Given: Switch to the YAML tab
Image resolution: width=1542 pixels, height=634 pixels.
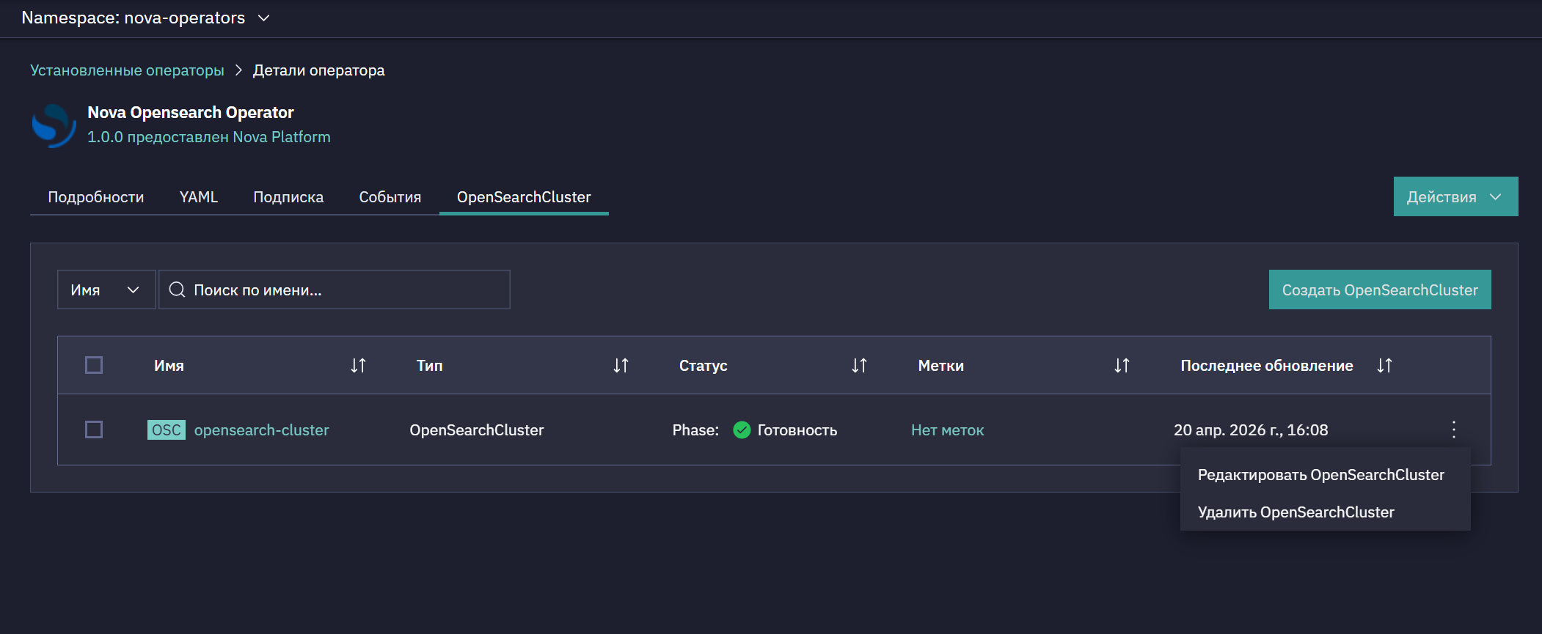Looking at the screenshot, I should (199, 197).
